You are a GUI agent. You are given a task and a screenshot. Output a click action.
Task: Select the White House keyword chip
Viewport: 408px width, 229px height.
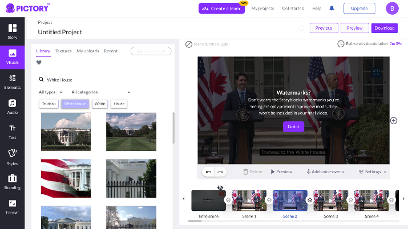click(x=75, y=104)
